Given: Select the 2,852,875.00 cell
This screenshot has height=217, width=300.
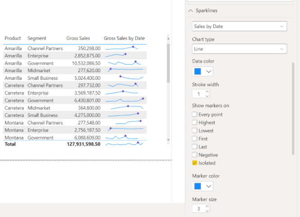Looking at the screenshot, I should [x=87, y=56].
